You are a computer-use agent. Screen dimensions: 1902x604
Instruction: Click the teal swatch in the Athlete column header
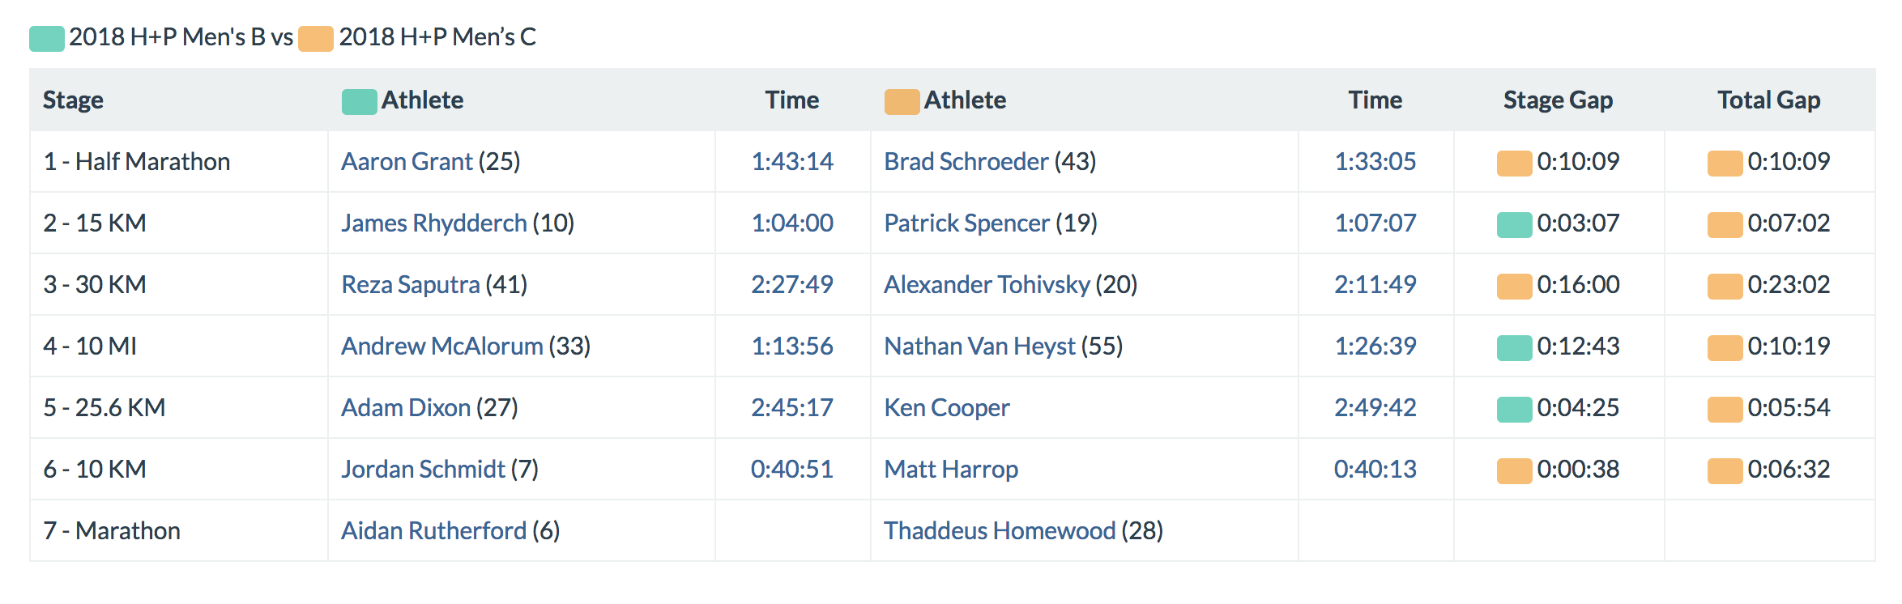(359, 101)
